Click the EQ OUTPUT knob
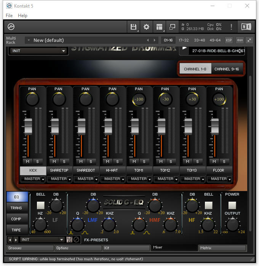Viewport: 259px width, 266px height. click(x=232, y=225)
